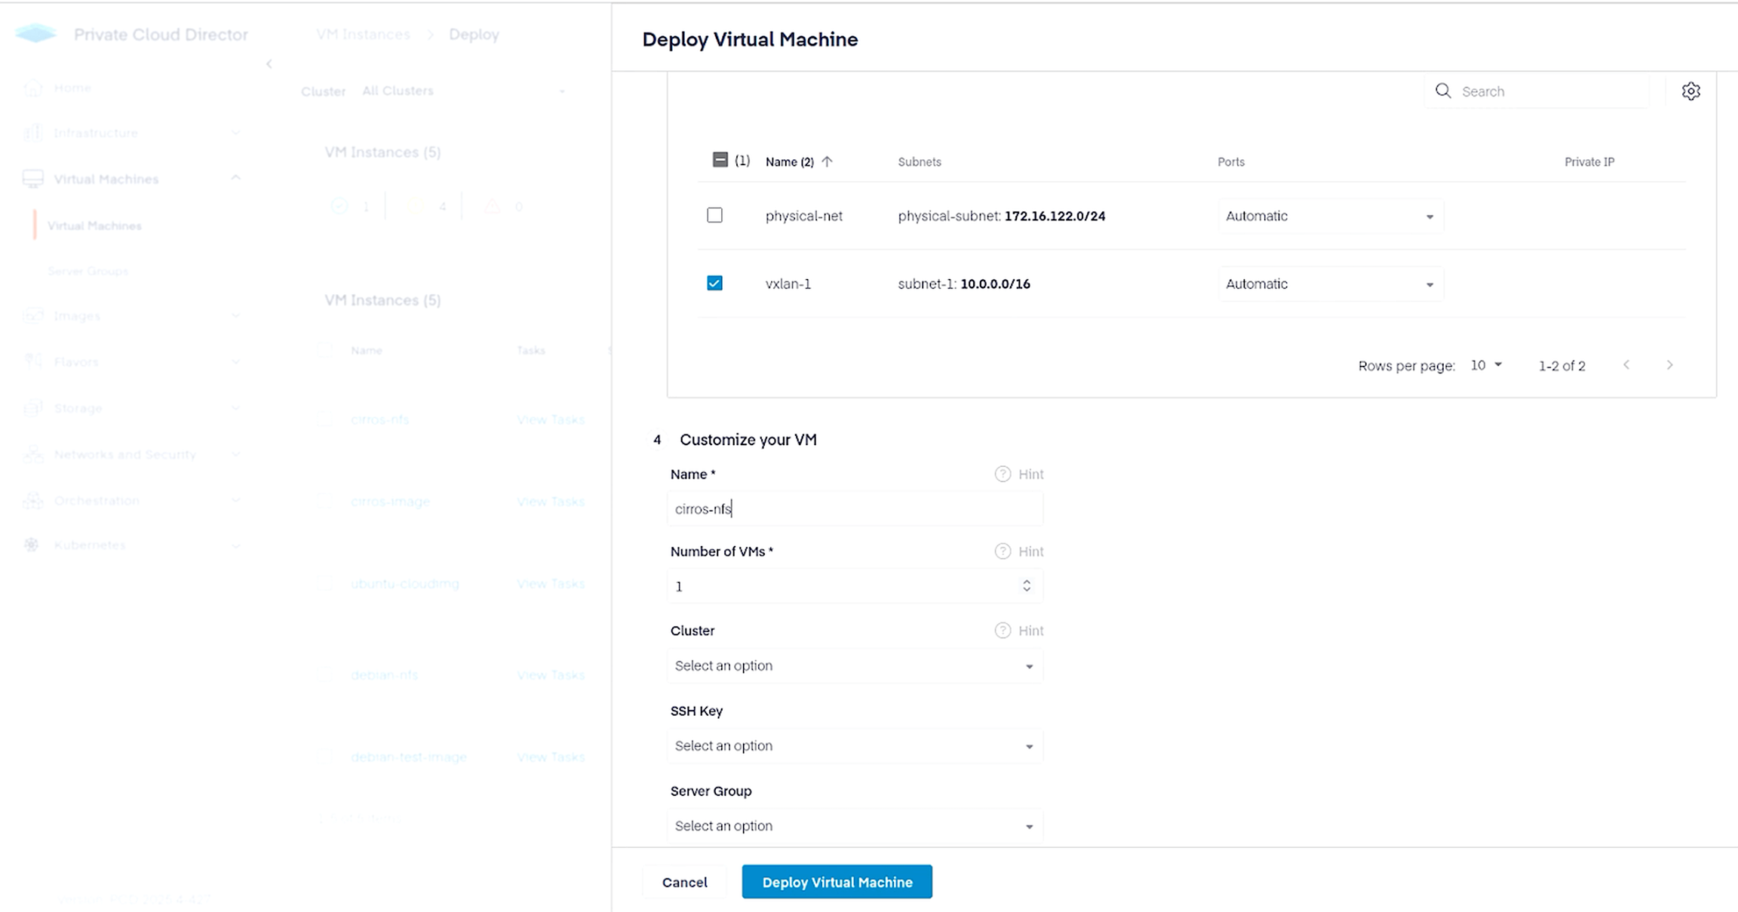Click the VM Name input field
This screenshot has width=1738, height=912.
855,509
